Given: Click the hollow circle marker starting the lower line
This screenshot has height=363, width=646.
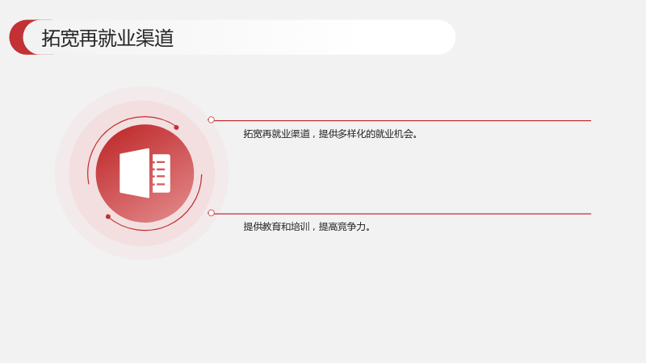Looking at the screenshot, I should [211, 213].
